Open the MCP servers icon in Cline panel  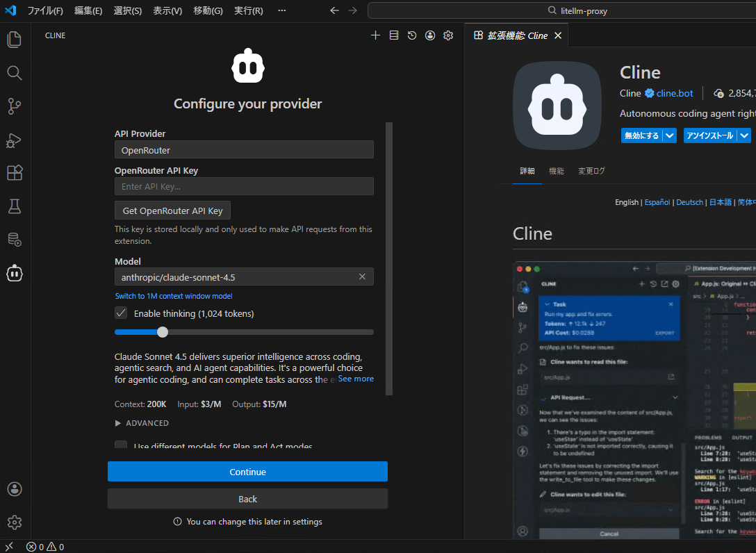(394, 35)
